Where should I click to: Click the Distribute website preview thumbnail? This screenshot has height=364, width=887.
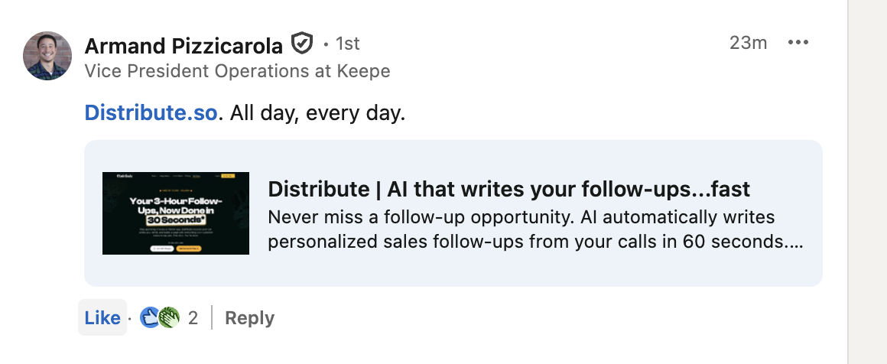pos(176,213)
